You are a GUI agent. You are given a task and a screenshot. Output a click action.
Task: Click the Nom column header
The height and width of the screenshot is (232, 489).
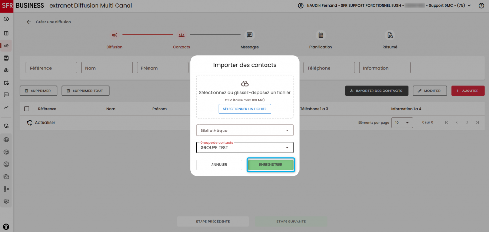coord(111,109)
